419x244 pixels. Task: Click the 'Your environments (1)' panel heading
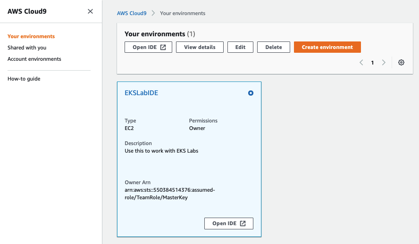[x=160, y=34]
